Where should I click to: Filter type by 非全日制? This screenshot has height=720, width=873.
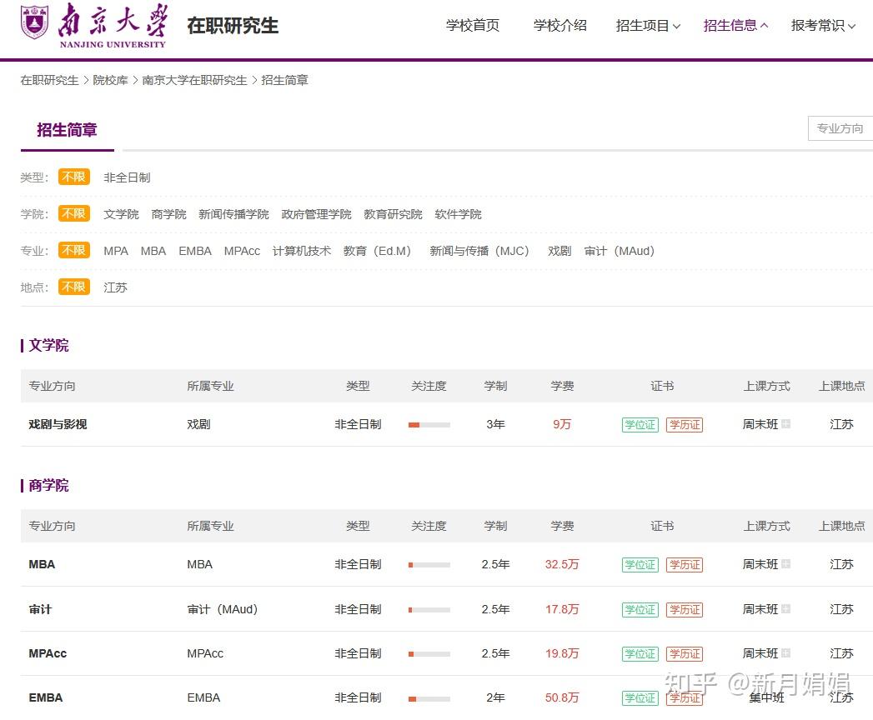(127, 177)
